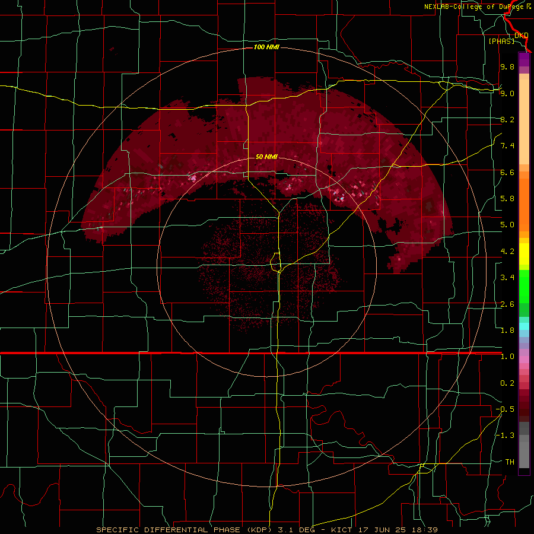This screenshot has height=534, width=534.
Task: Click the 1.8 value on color scale
Action: (507, 330)
